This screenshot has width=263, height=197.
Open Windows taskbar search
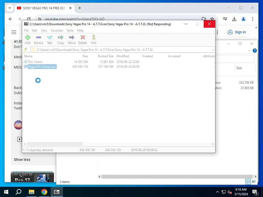pos(18,192)
